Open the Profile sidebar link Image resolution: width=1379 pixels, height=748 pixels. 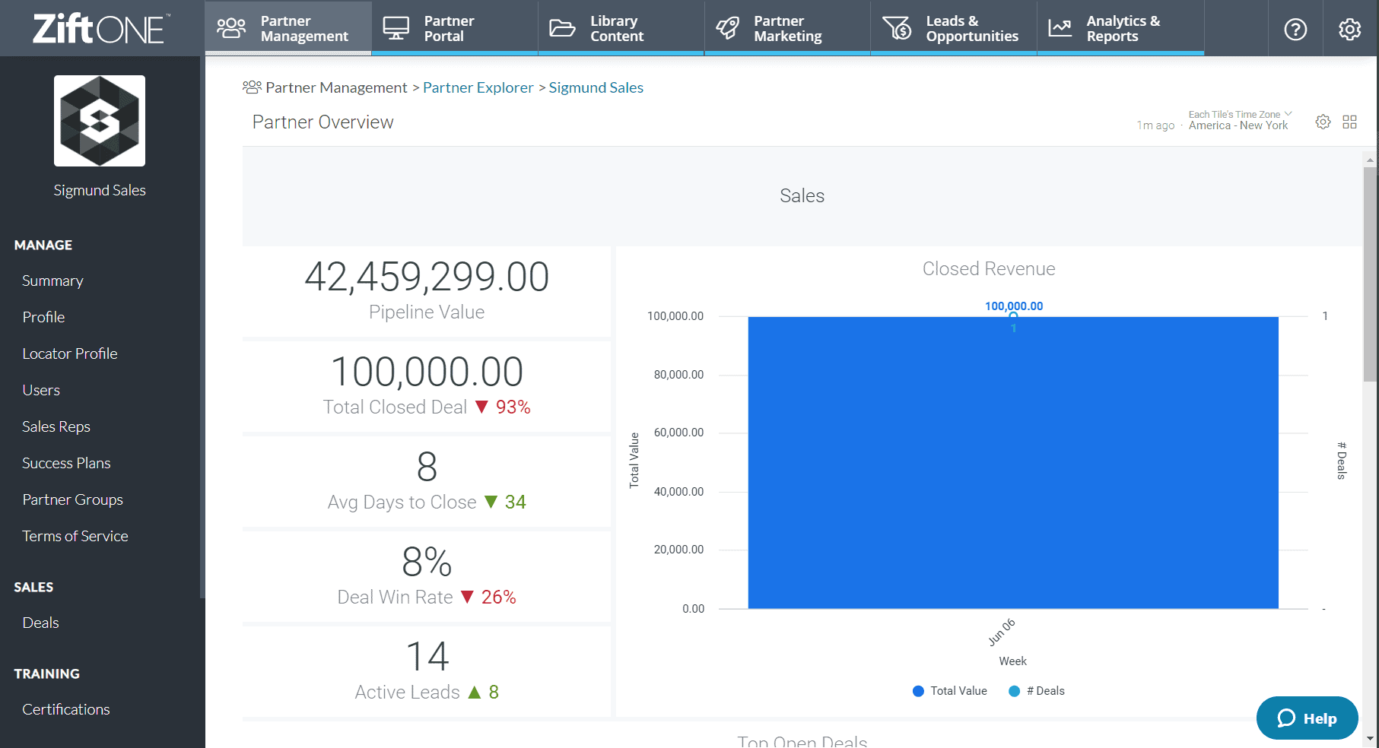click(43, 317)
